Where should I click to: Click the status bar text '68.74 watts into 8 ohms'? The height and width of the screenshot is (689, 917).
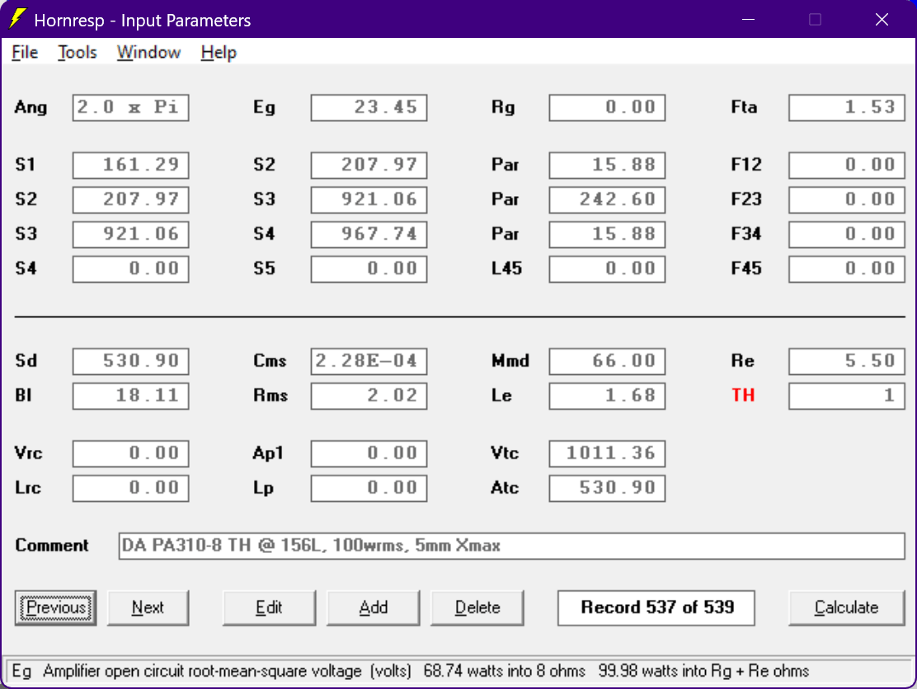504,671
